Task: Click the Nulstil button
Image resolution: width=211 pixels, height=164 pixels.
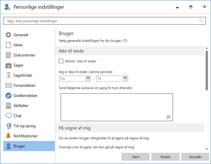Action: coord(165,157)
